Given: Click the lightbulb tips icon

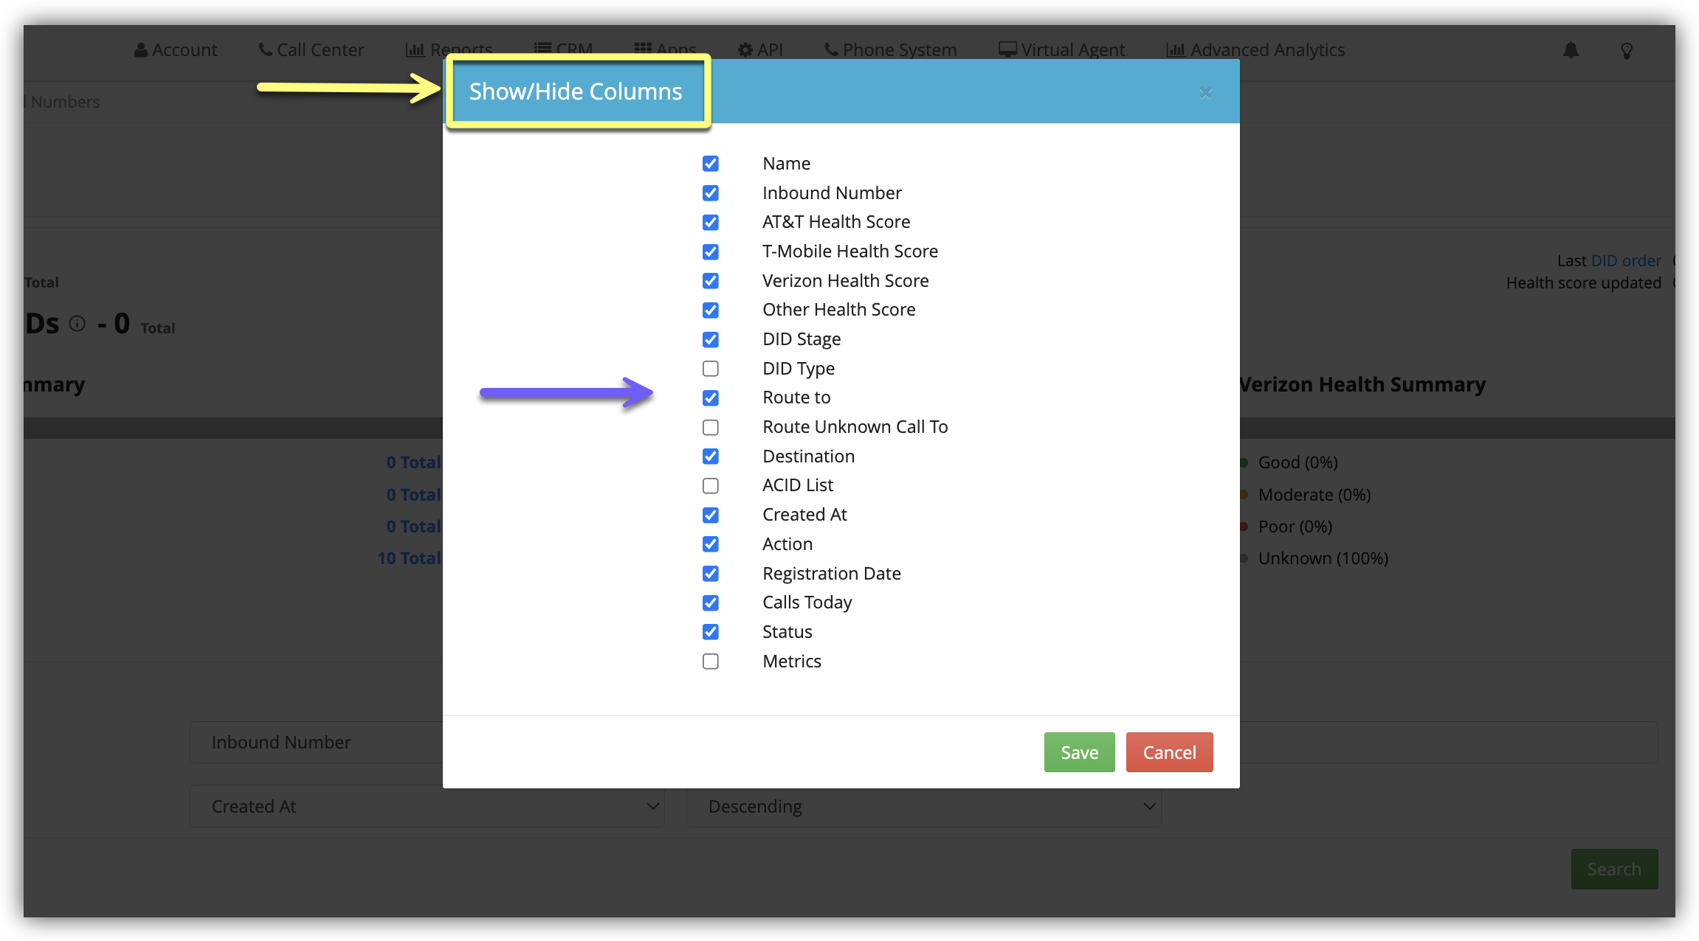Looking at the screenshot, I should click(x=1626, y=51).
